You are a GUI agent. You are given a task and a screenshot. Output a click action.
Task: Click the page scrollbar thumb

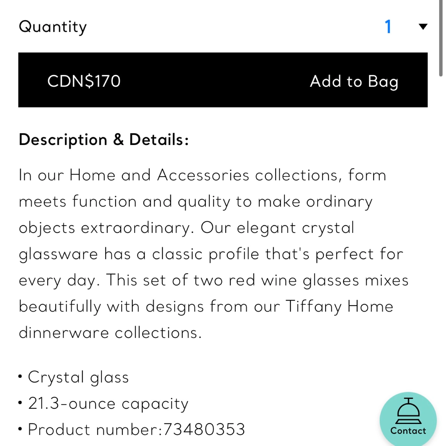coord(441,38)
